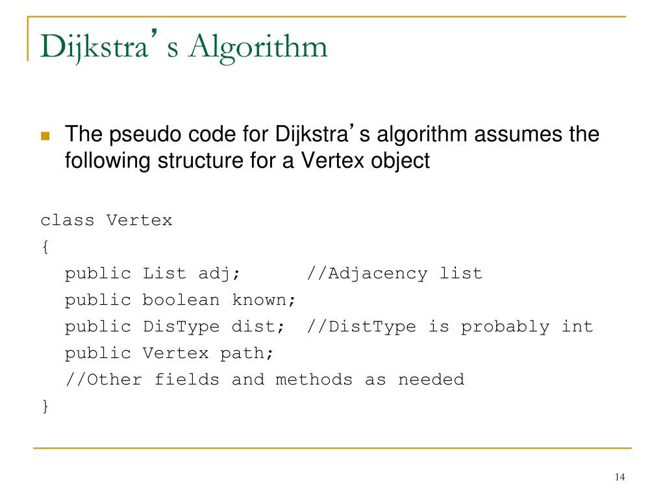Click the word 'known' in code

click(264, 300)
